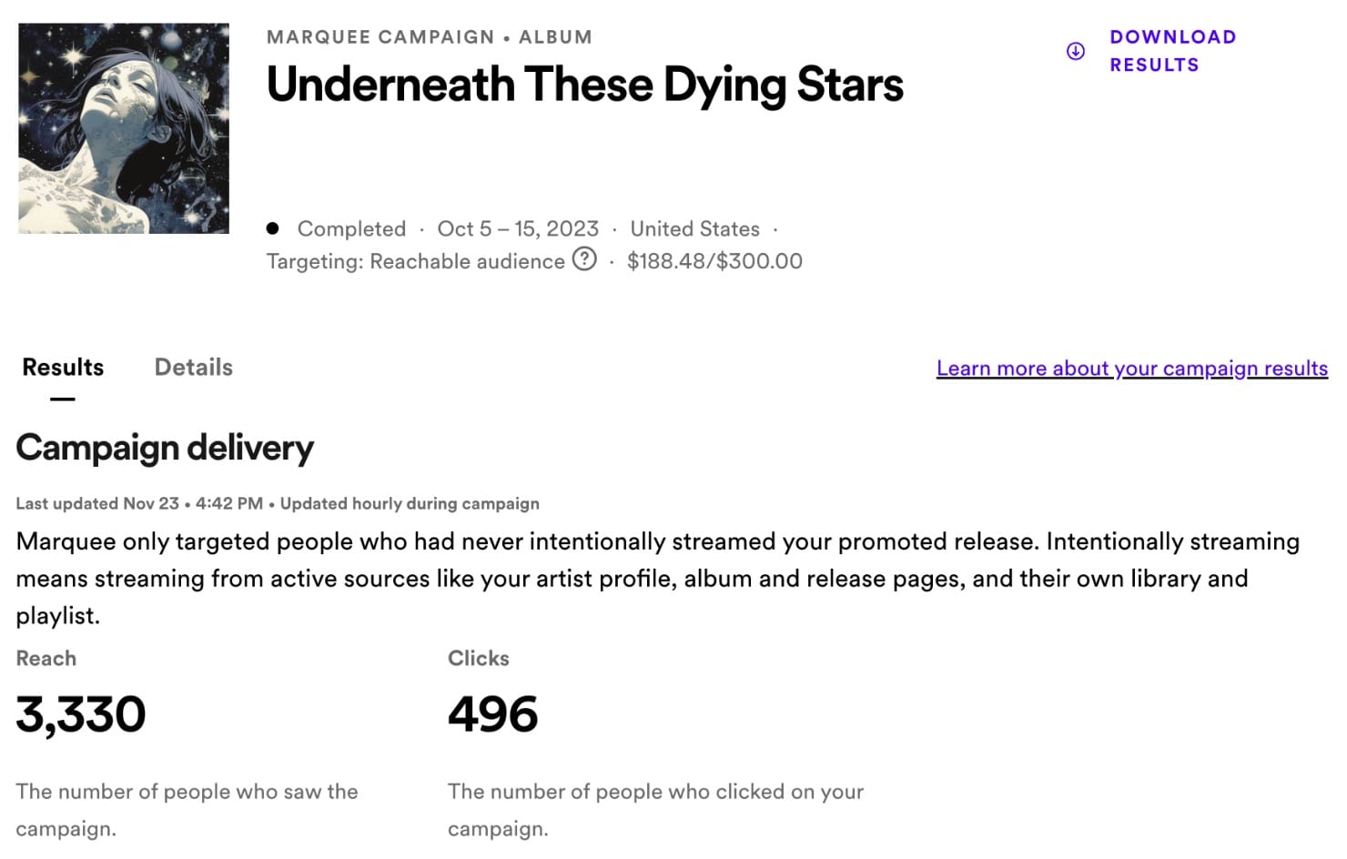Open the album cover artwork thumbnail

124,128
